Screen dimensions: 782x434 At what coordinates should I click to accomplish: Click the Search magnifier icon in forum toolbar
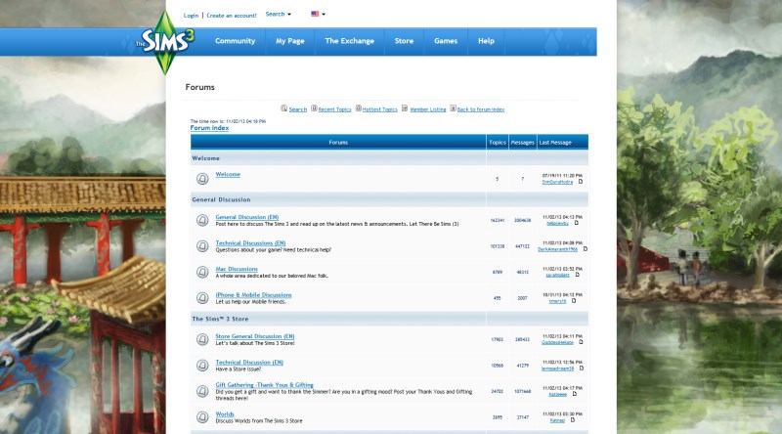[283, 108]
